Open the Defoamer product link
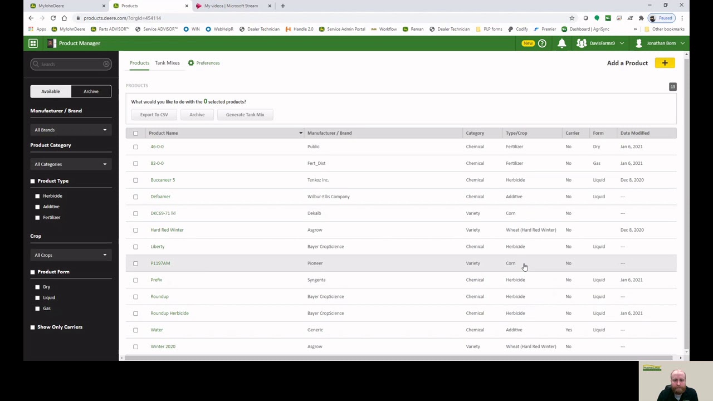The height and width of the screenshot is (401, 713). click(160, 197)
